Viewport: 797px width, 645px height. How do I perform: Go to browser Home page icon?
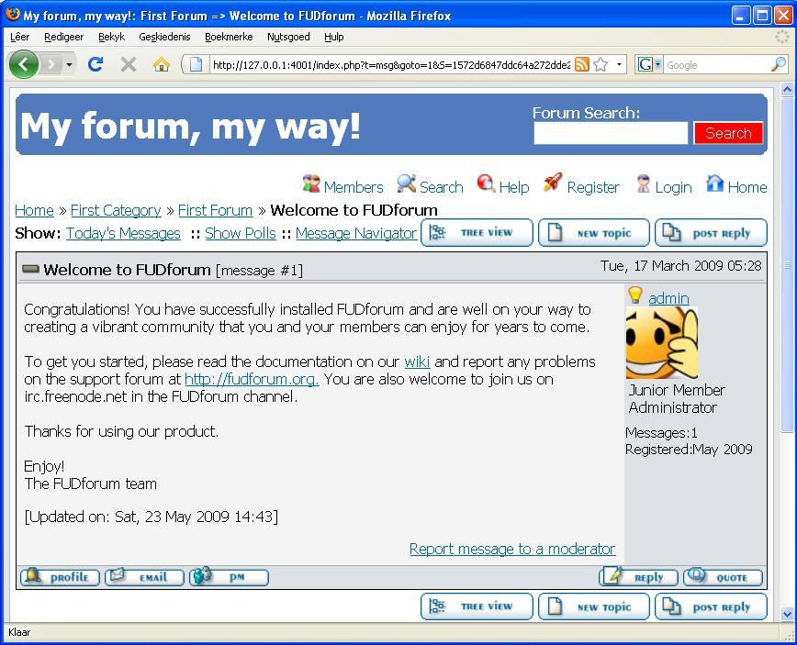point(161,64)
